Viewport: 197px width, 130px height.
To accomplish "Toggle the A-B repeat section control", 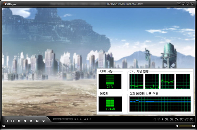I will [x=88, y=119].
